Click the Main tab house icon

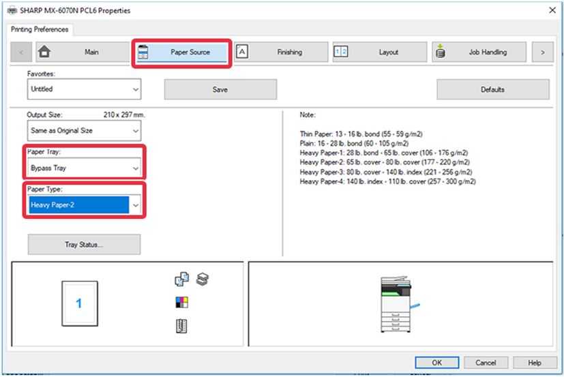[x=44, y=52]
